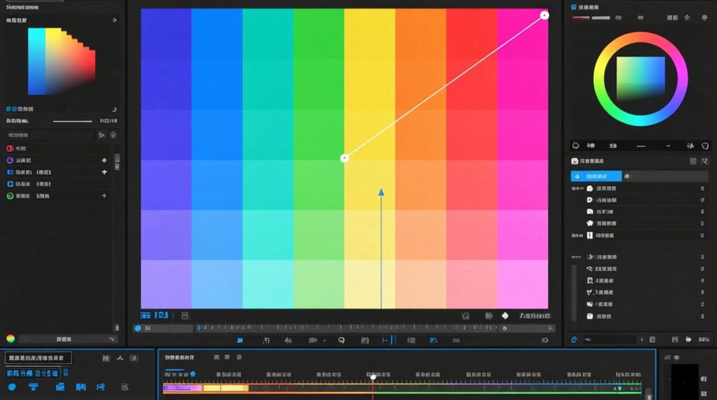Click the first small icon beside the timeline title

[x=217, y=357]
